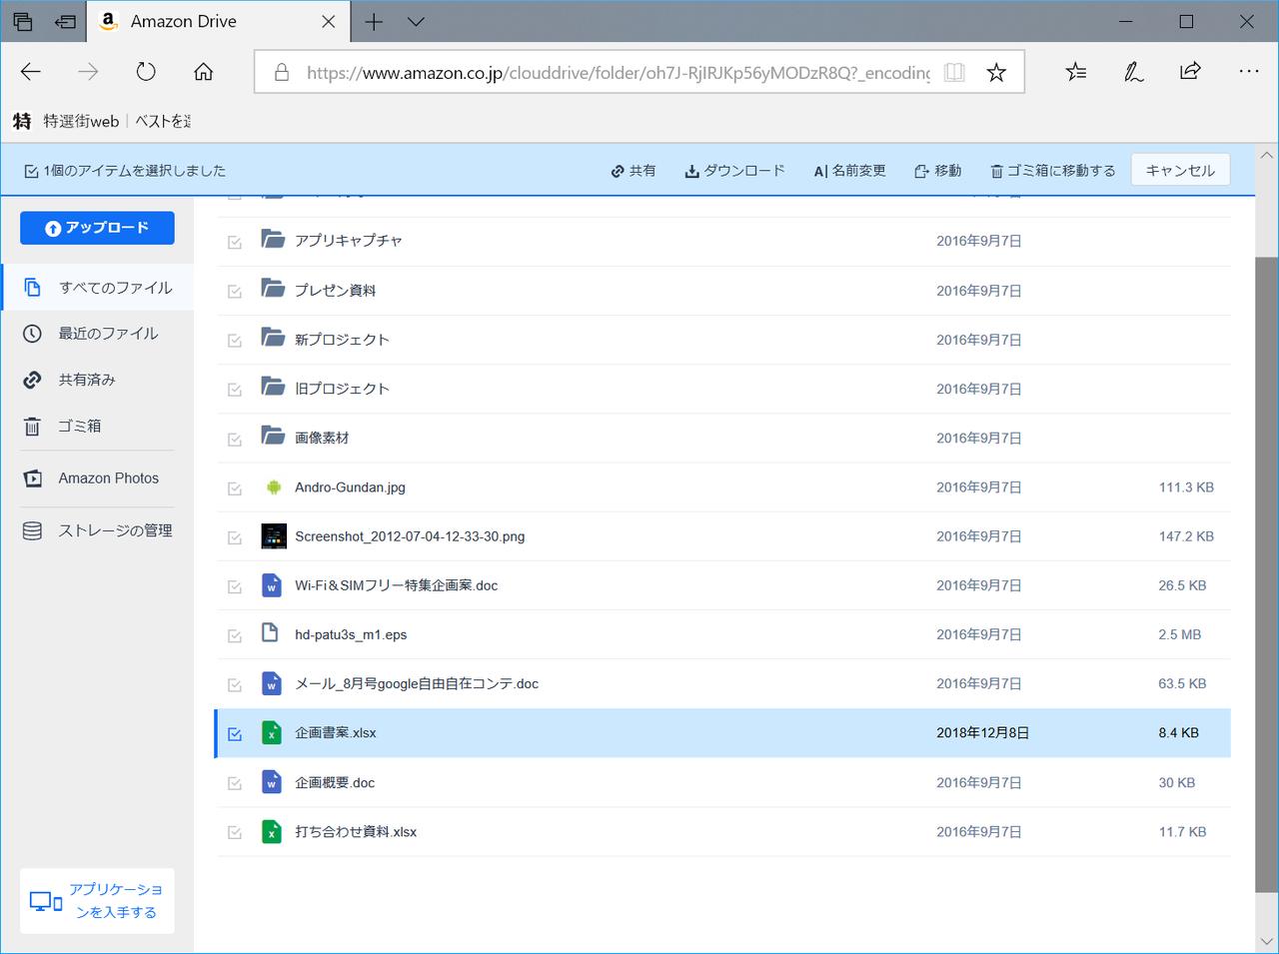Click the ダウンロード download icon
This screenshot has height=954, width=1279.
tap(691, 171)
